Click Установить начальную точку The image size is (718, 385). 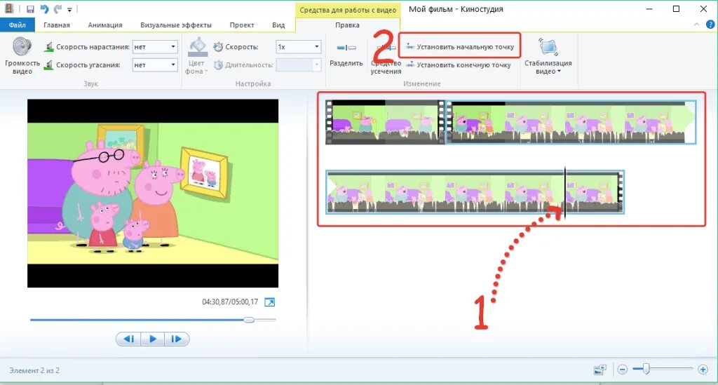coord(460,47)
